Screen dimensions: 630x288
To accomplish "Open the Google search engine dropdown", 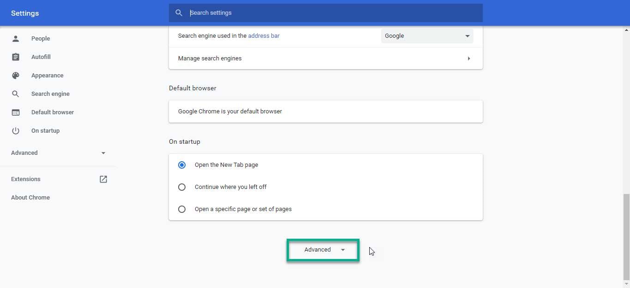I will tap(467, 35).
